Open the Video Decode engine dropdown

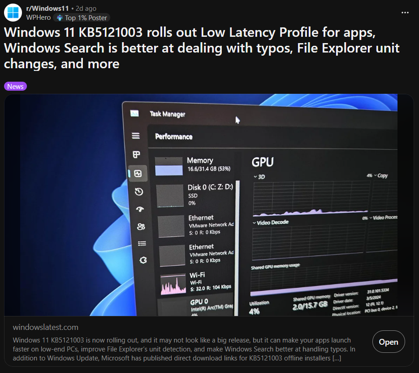pyautogui.click(x=270, y=222)
